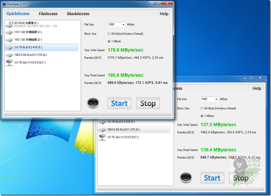Select the network disk (T:) icon in the front window
The width and height of the screenshot is (271, 196).
[9, 63]
